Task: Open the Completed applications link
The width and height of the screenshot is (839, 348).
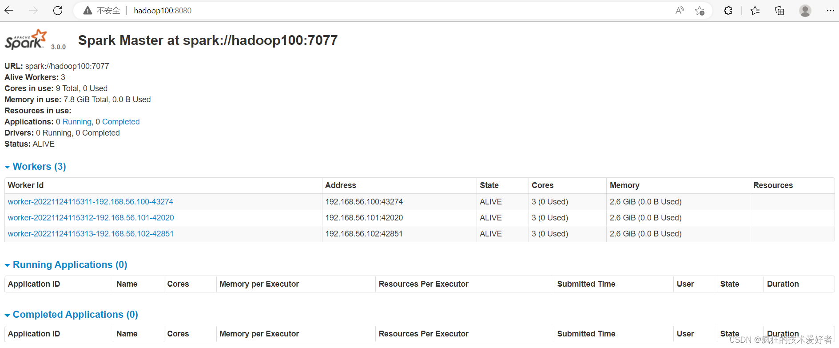Action: (x=121, y=122)
